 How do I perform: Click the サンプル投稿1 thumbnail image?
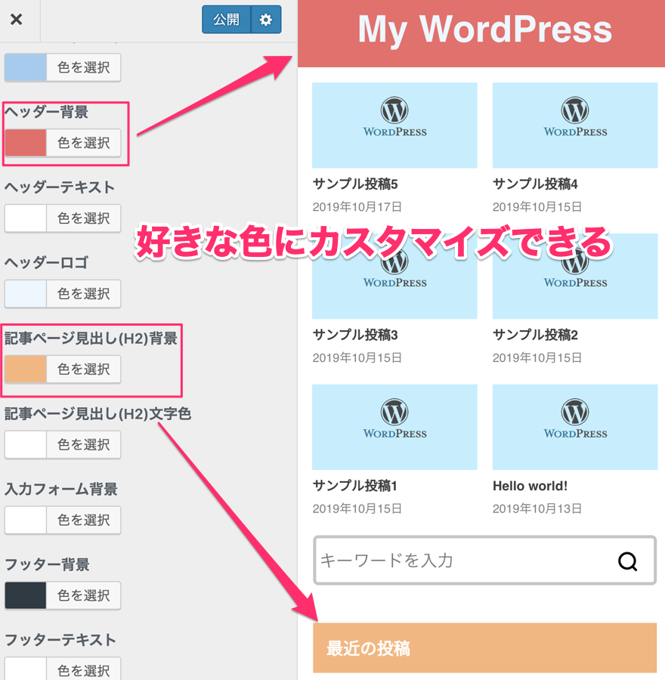click(x=394, y=427)
